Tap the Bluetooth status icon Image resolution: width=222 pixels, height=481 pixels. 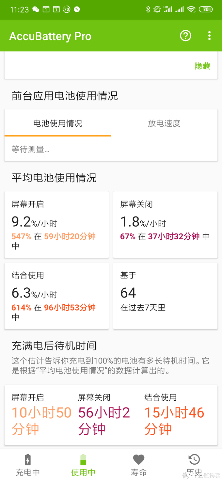click(x=148, y=9)
